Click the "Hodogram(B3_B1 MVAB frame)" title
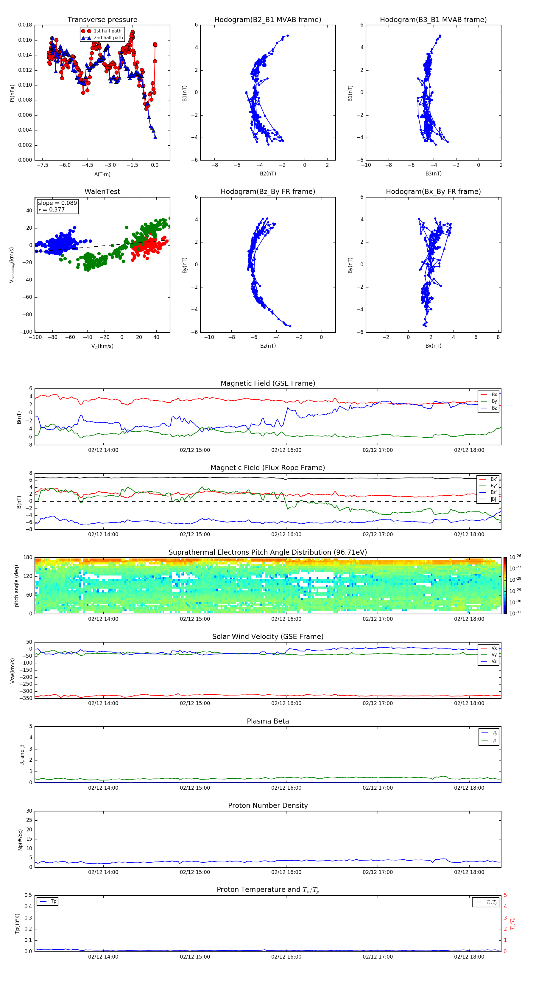The height and width of the screenshot is (983, 536). pos(433,19)
